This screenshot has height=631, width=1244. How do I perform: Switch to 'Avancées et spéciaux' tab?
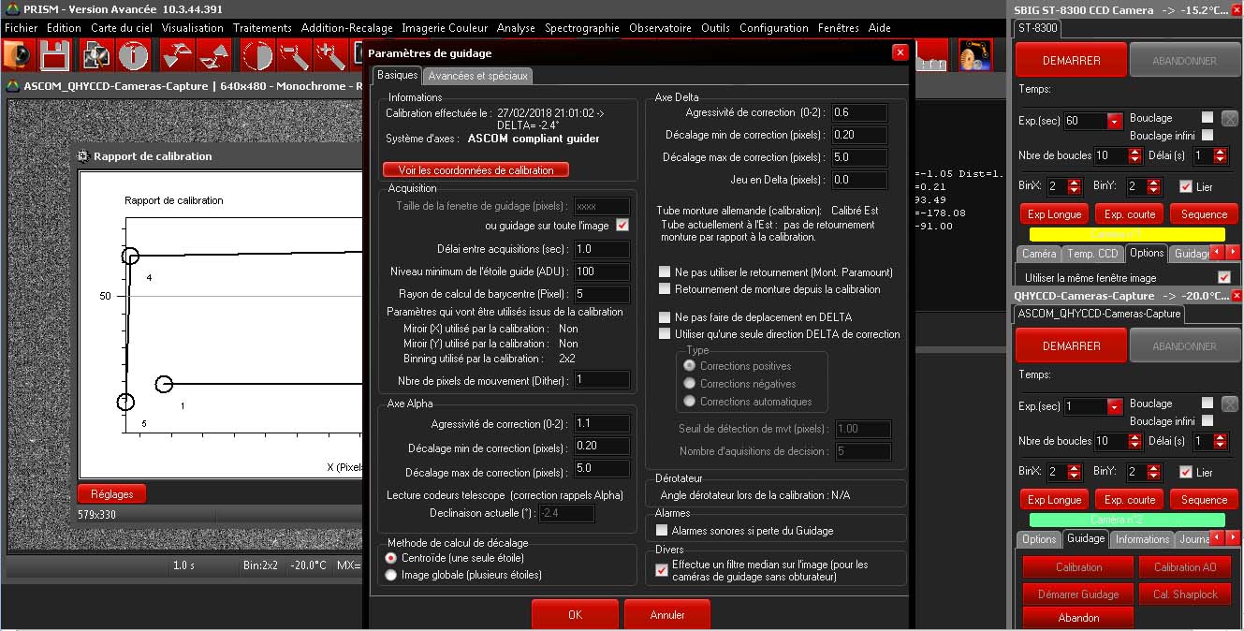pos(479,76)
